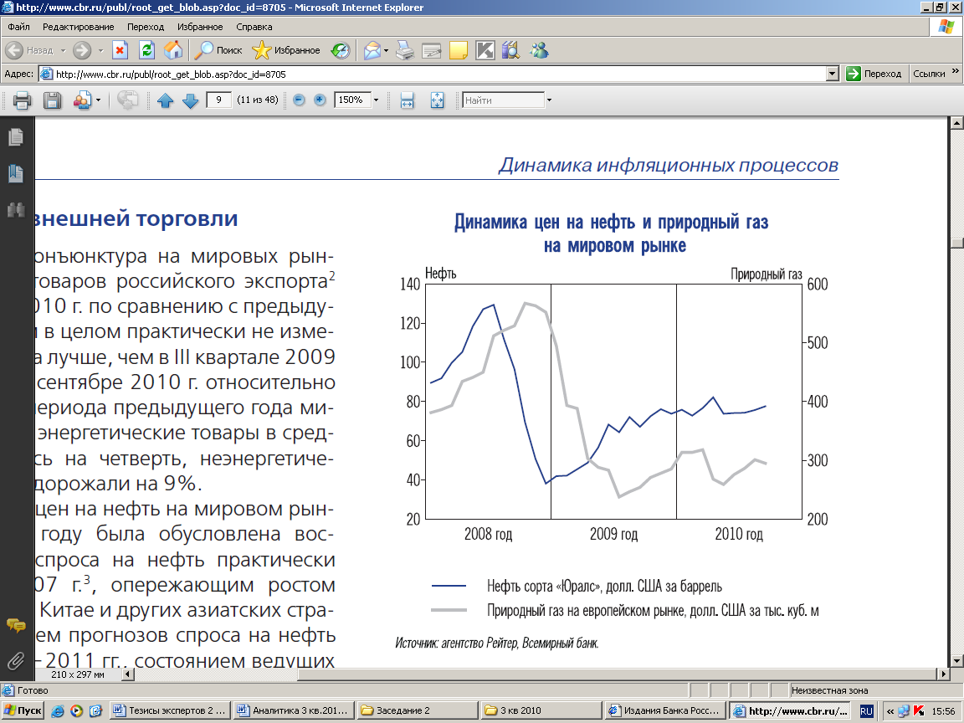Print the PDF using Adobe Reader printer icon

pos(22,100)
